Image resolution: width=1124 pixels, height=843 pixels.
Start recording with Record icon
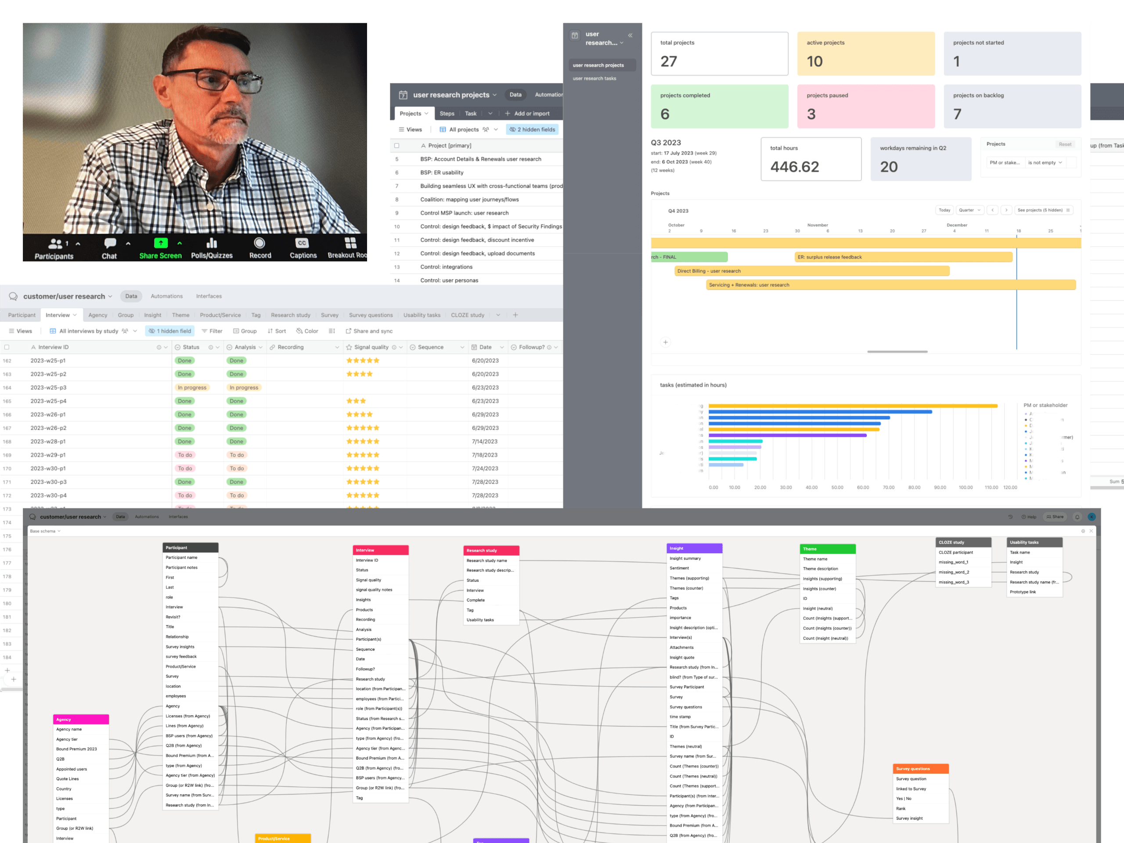(x=259, y=243)
